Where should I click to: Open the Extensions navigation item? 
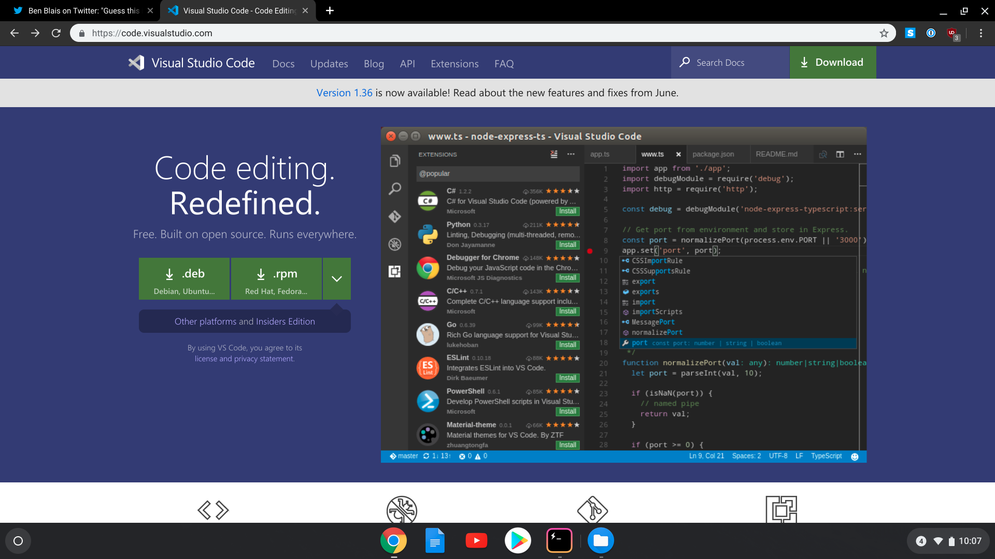coord(454,64)
